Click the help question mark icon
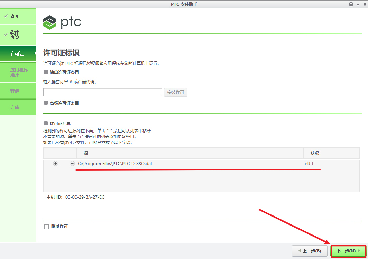The image size is (368, 259). 351,4
